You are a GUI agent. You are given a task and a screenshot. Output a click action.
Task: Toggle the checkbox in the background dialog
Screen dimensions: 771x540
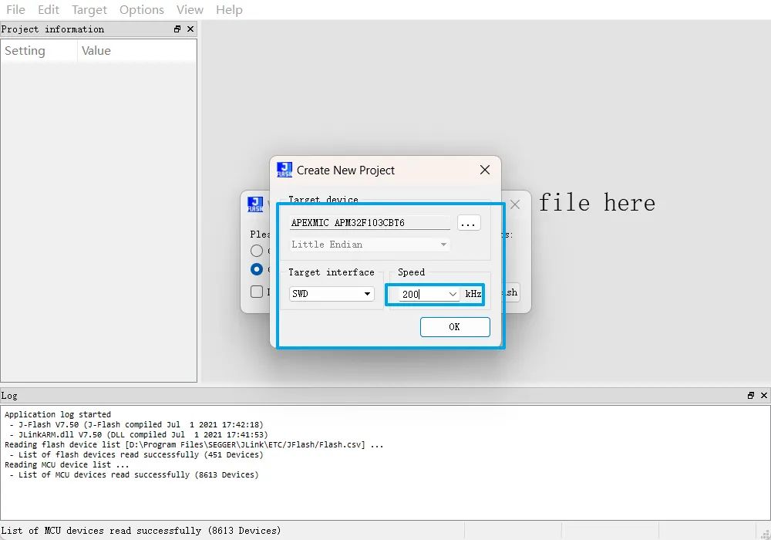pyautogui.click(x=257, y=292)
